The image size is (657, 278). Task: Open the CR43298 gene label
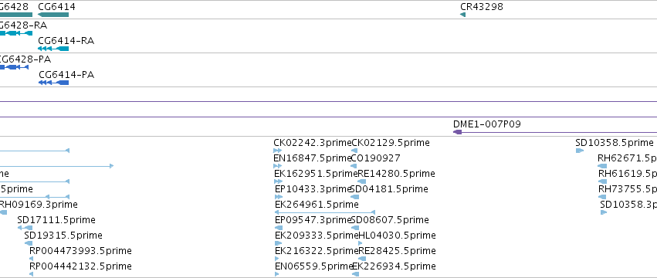click(x=482, y=7)
